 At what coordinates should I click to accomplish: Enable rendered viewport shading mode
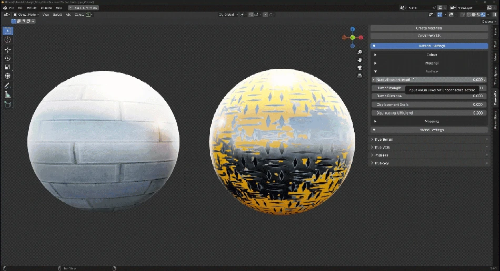(483, 15)
